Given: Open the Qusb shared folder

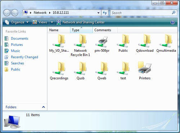Looking at the screenshot, I should click(x=80, y=71).
